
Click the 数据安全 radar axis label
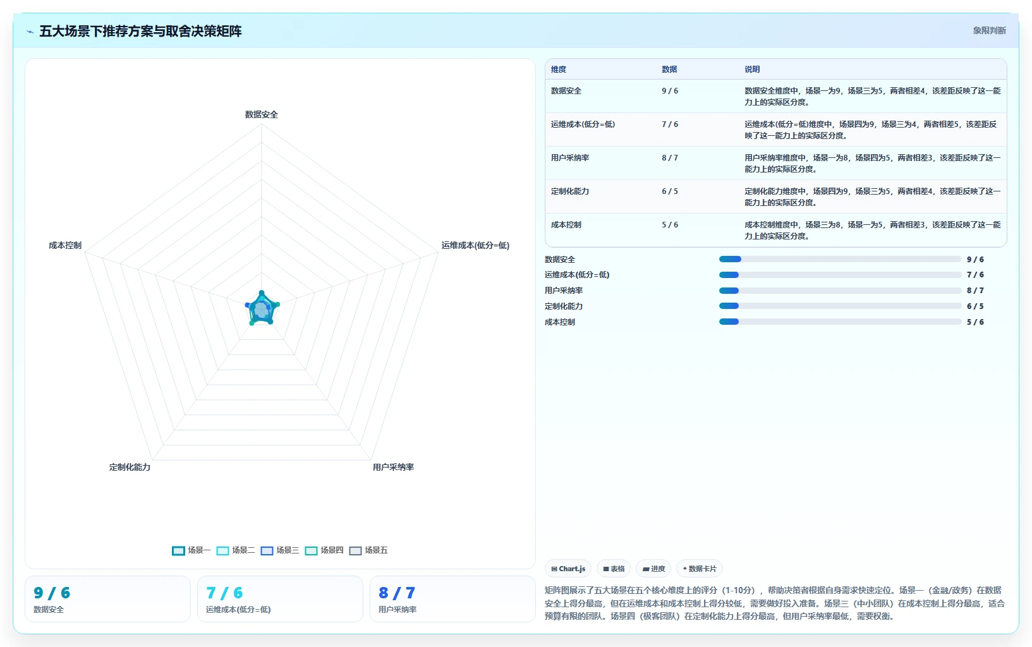click(x=262, y=114)
